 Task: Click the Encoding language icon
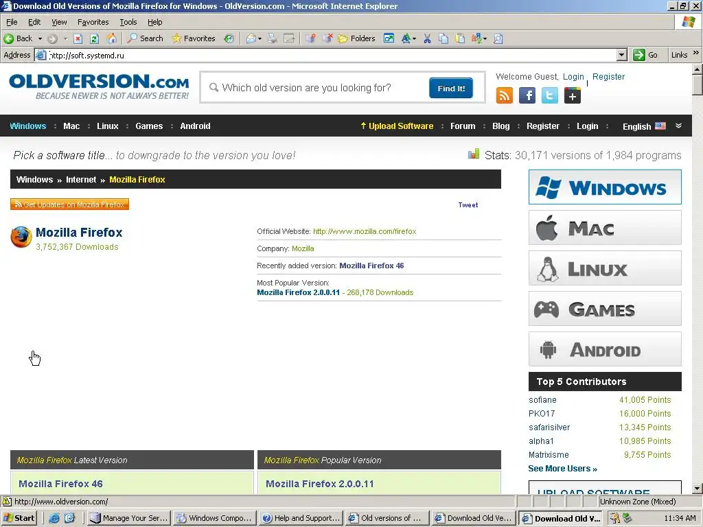476,38
